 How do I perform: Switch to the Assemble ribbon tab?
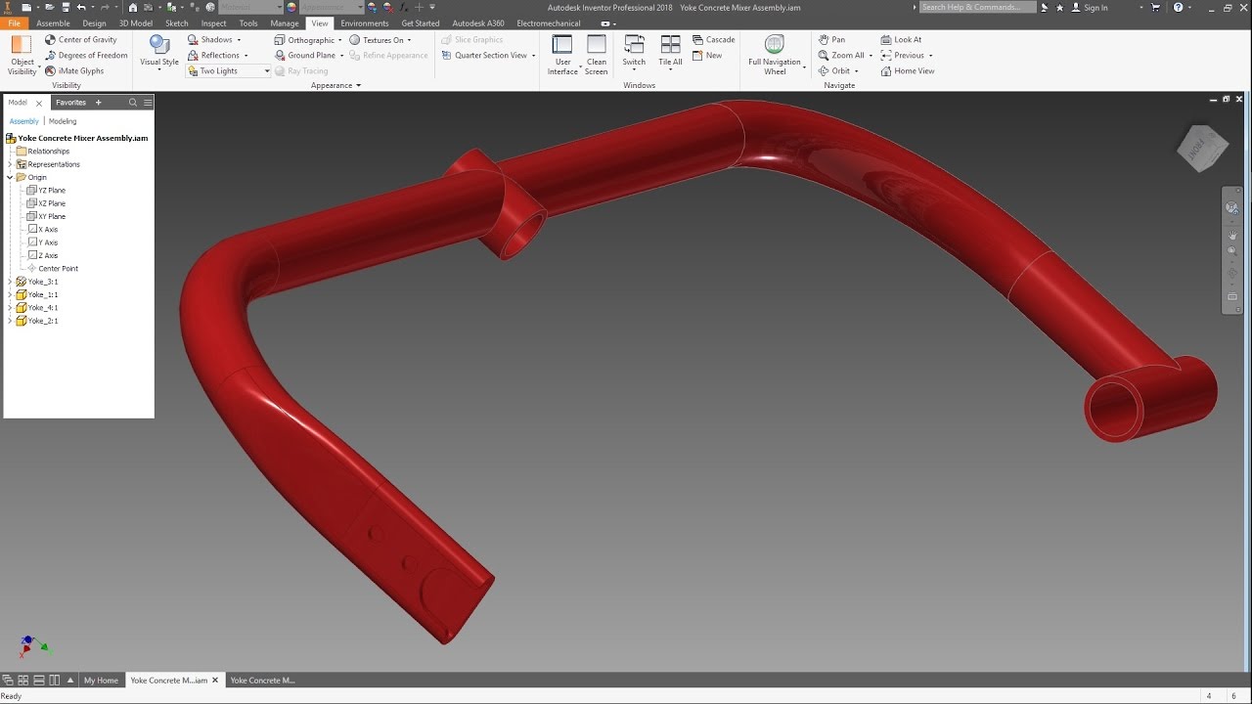point(53,23)
